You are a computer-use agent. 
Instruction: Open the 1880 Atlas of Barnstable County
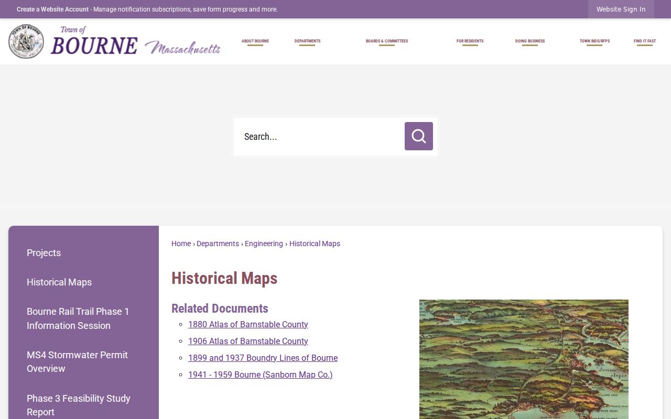coord(248,324)
